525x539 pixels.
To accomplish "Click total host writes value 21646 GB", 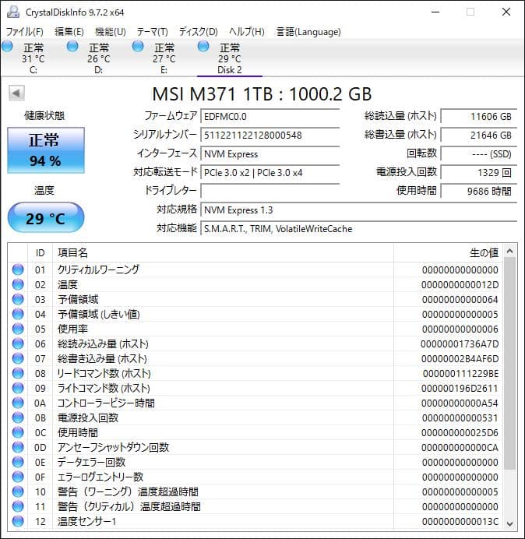I will point(478,135).
